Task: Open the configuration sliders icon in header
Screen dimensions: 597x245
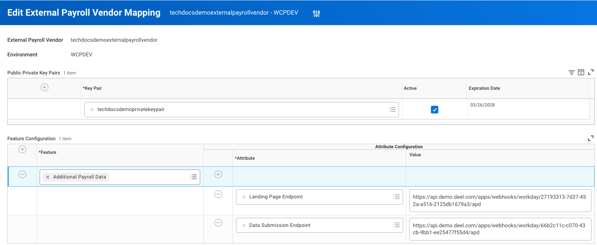Action: [316, 13]
